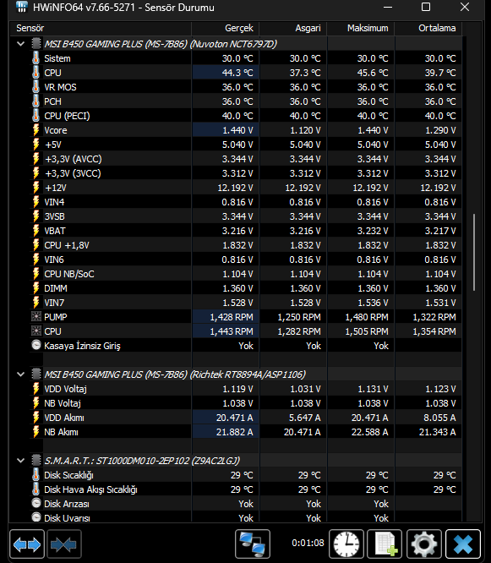Click fan icon beside PUMP
491x563 pixels.
35,317
